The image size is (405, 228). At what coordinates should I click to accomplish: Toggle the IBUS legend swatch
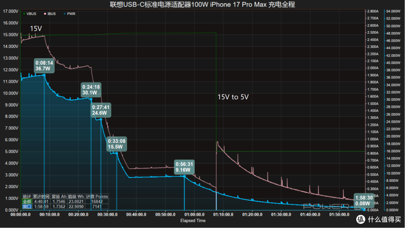point(45,14)
